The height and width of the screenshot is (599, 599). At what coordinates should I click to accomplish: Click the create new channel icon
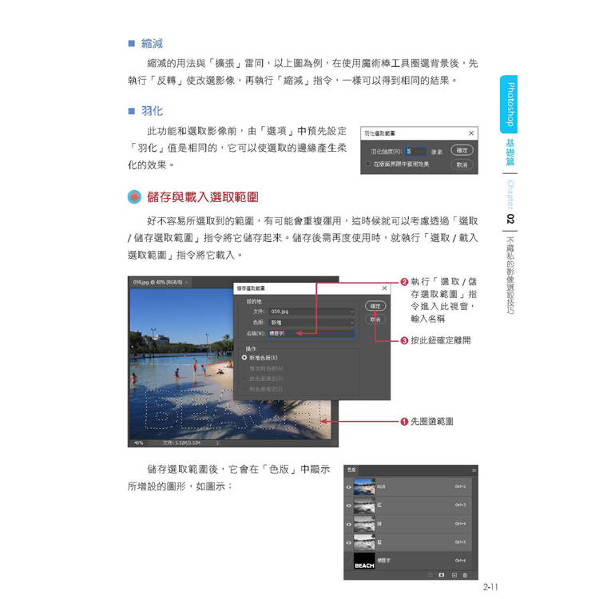coord(454,574)
